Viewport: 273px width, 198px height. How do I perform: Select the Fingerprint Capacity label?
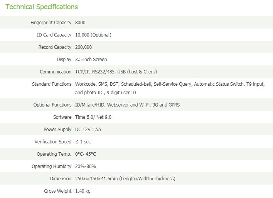click(51, 23)
